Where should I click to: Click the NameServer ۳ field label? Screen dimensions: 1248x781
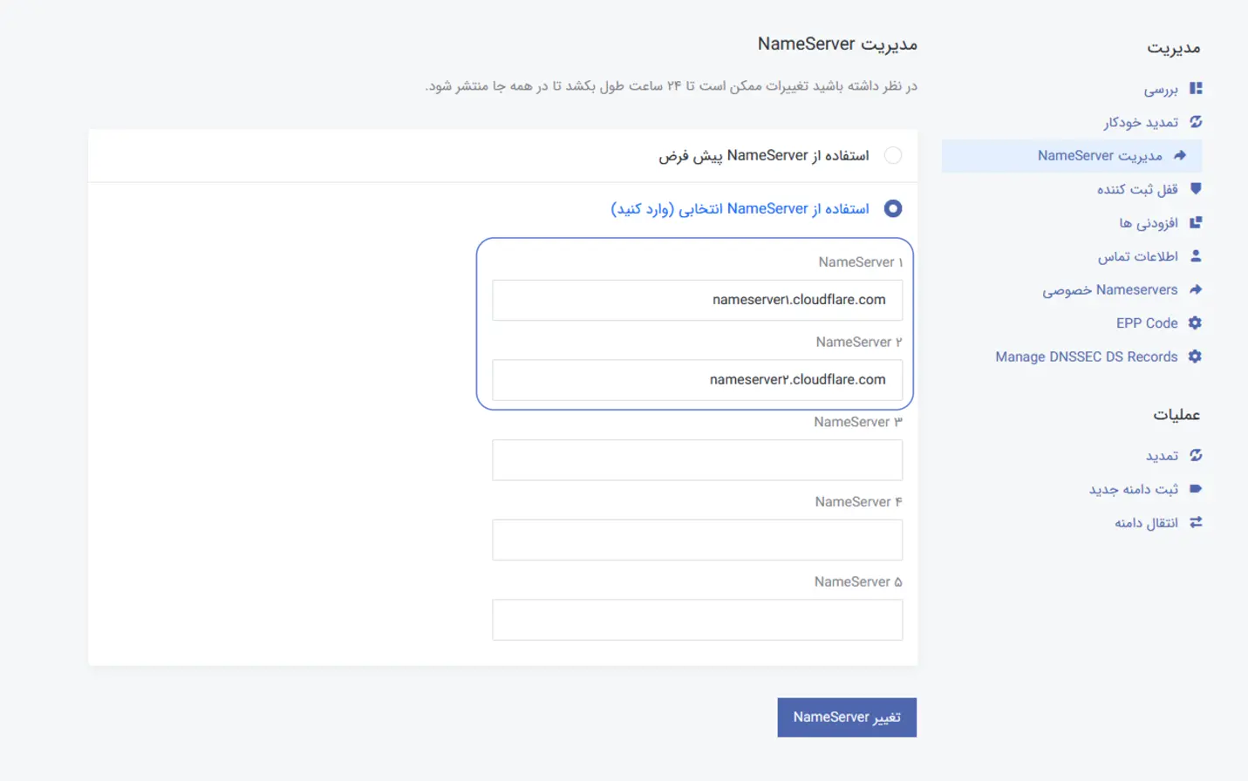[858, 422]
